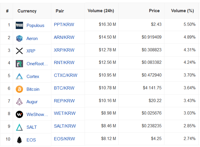
Task: Open the Augur currency name link
Action: pyautogui.click(x=32, y=102)
